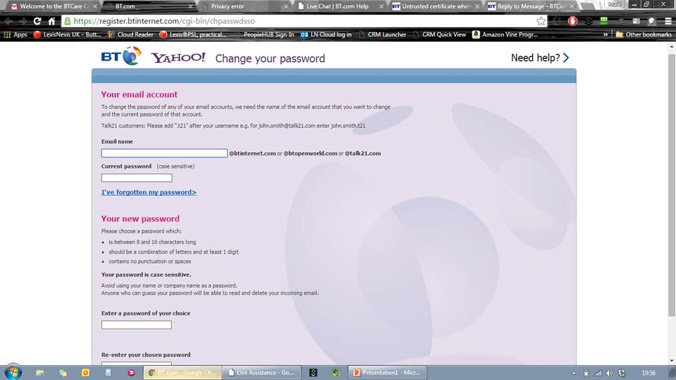The width and height of the screenshot is (676, 380).
Task: Open the Outlook icon in the taskbar
Action: point(85,373)
